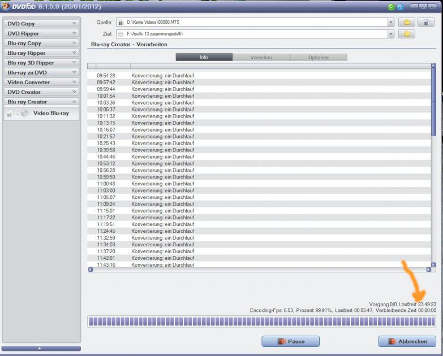Open source folder browse icon

click(x=407, y=22)
